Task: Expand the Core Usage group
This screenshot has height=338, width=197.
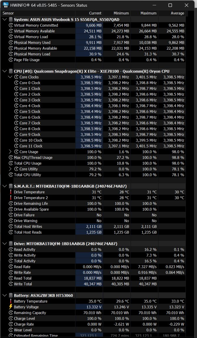Action: pos(10,152)
